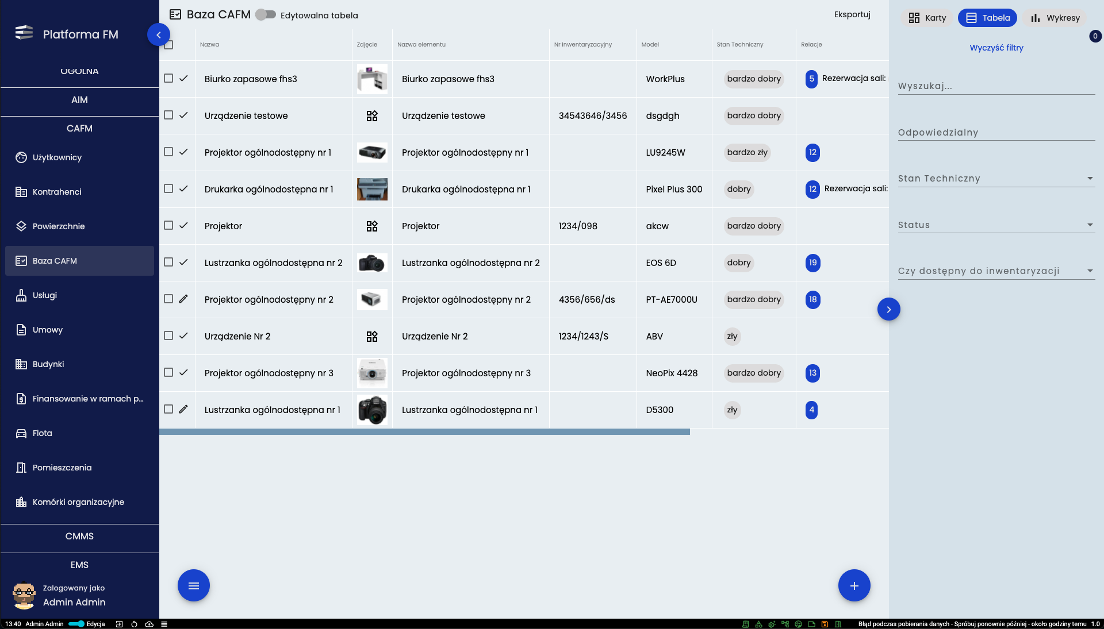Image resolution: width=1104 pixels, height=629 pixels.
Task: Click edit pencil for Projektor ogólnodostępny nr 2
Action: tap(183, 299)
